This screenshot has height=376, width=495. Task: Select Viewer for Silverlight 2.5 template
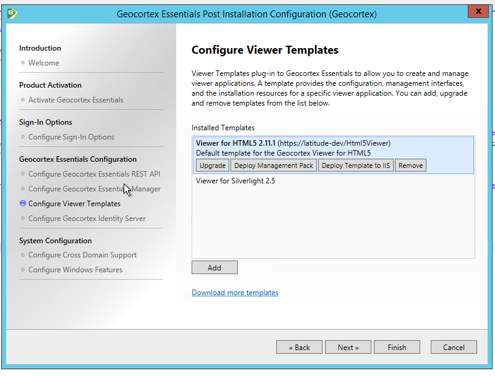coord(235,181)
